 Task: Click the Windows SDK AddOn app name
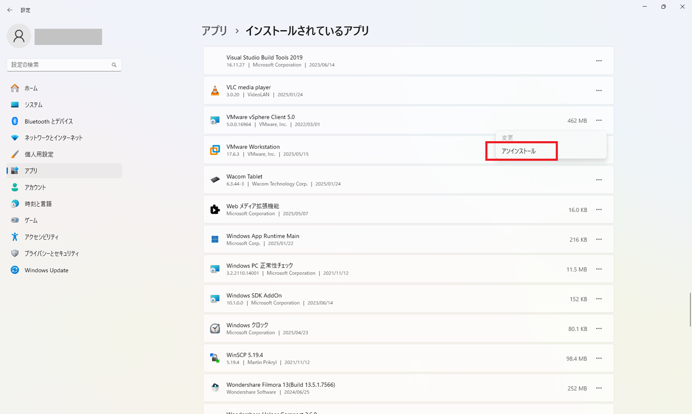(254, 296)
